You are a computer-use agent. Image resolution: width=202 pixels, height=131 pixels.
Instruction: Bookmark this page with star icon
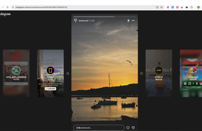(x=161, y=7)
